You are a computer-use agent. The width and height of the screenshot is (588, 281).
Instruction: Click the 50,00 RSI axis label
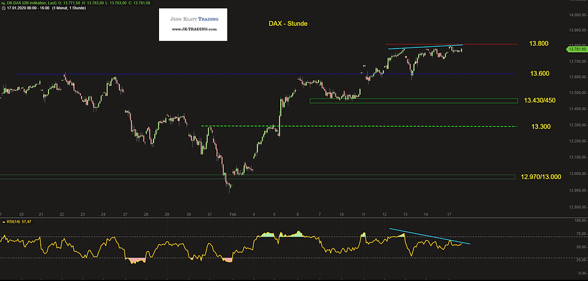(x=581, y=247)
